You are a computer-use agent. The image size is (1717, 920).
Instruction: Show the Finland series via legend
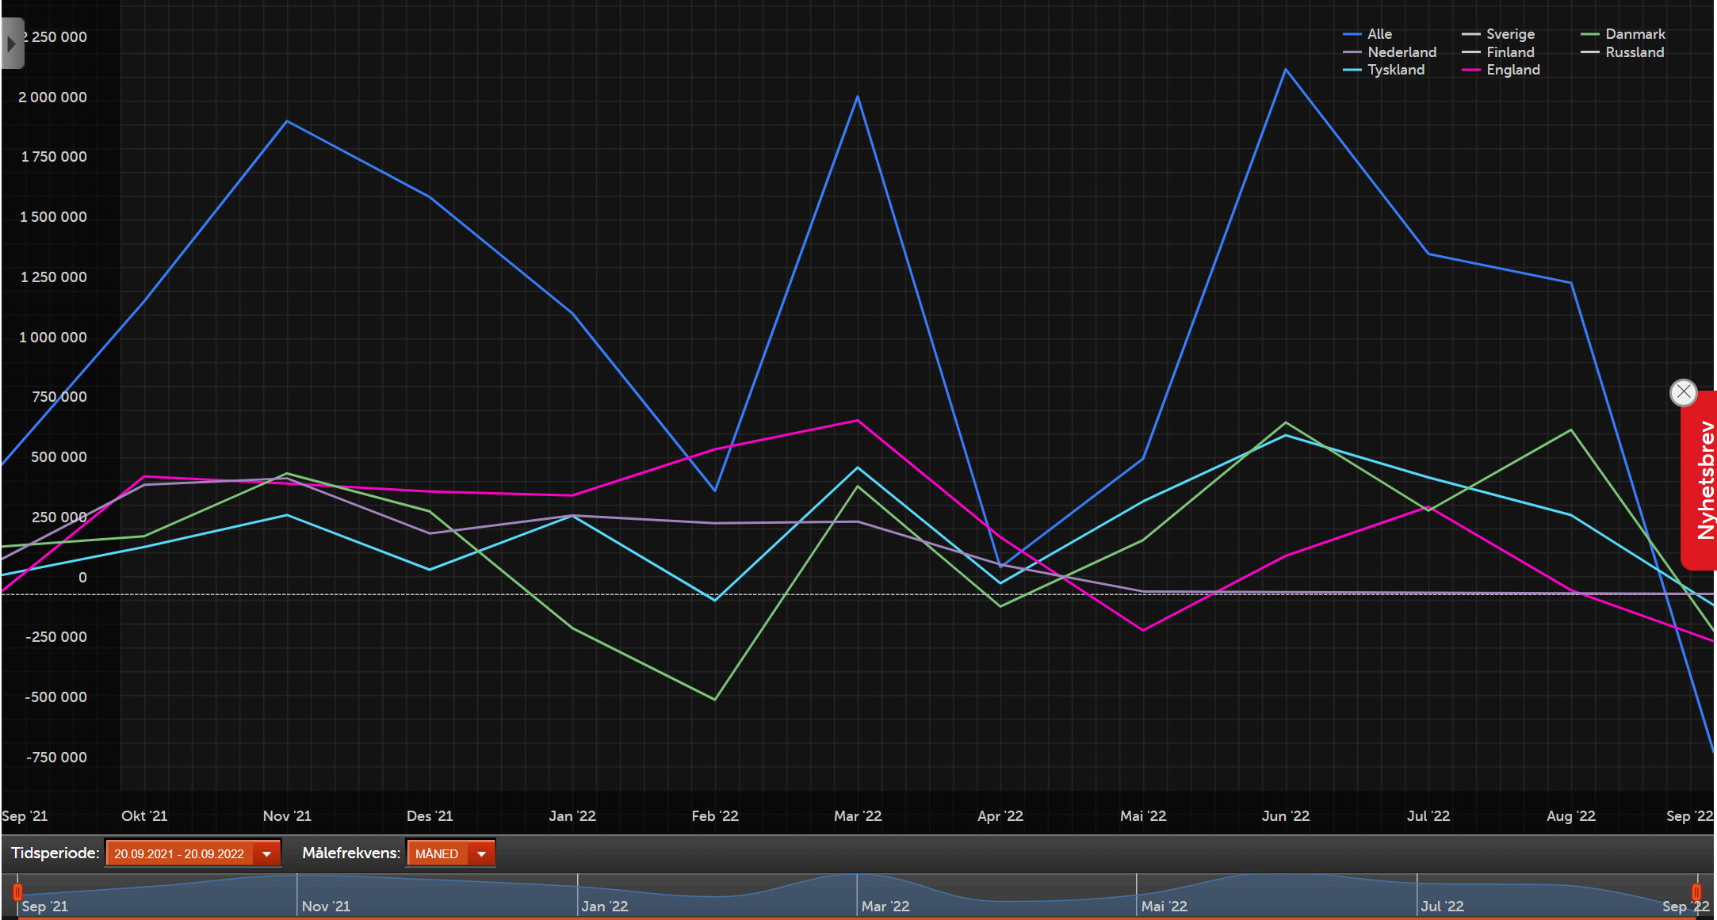click(x=1509, y=52)
